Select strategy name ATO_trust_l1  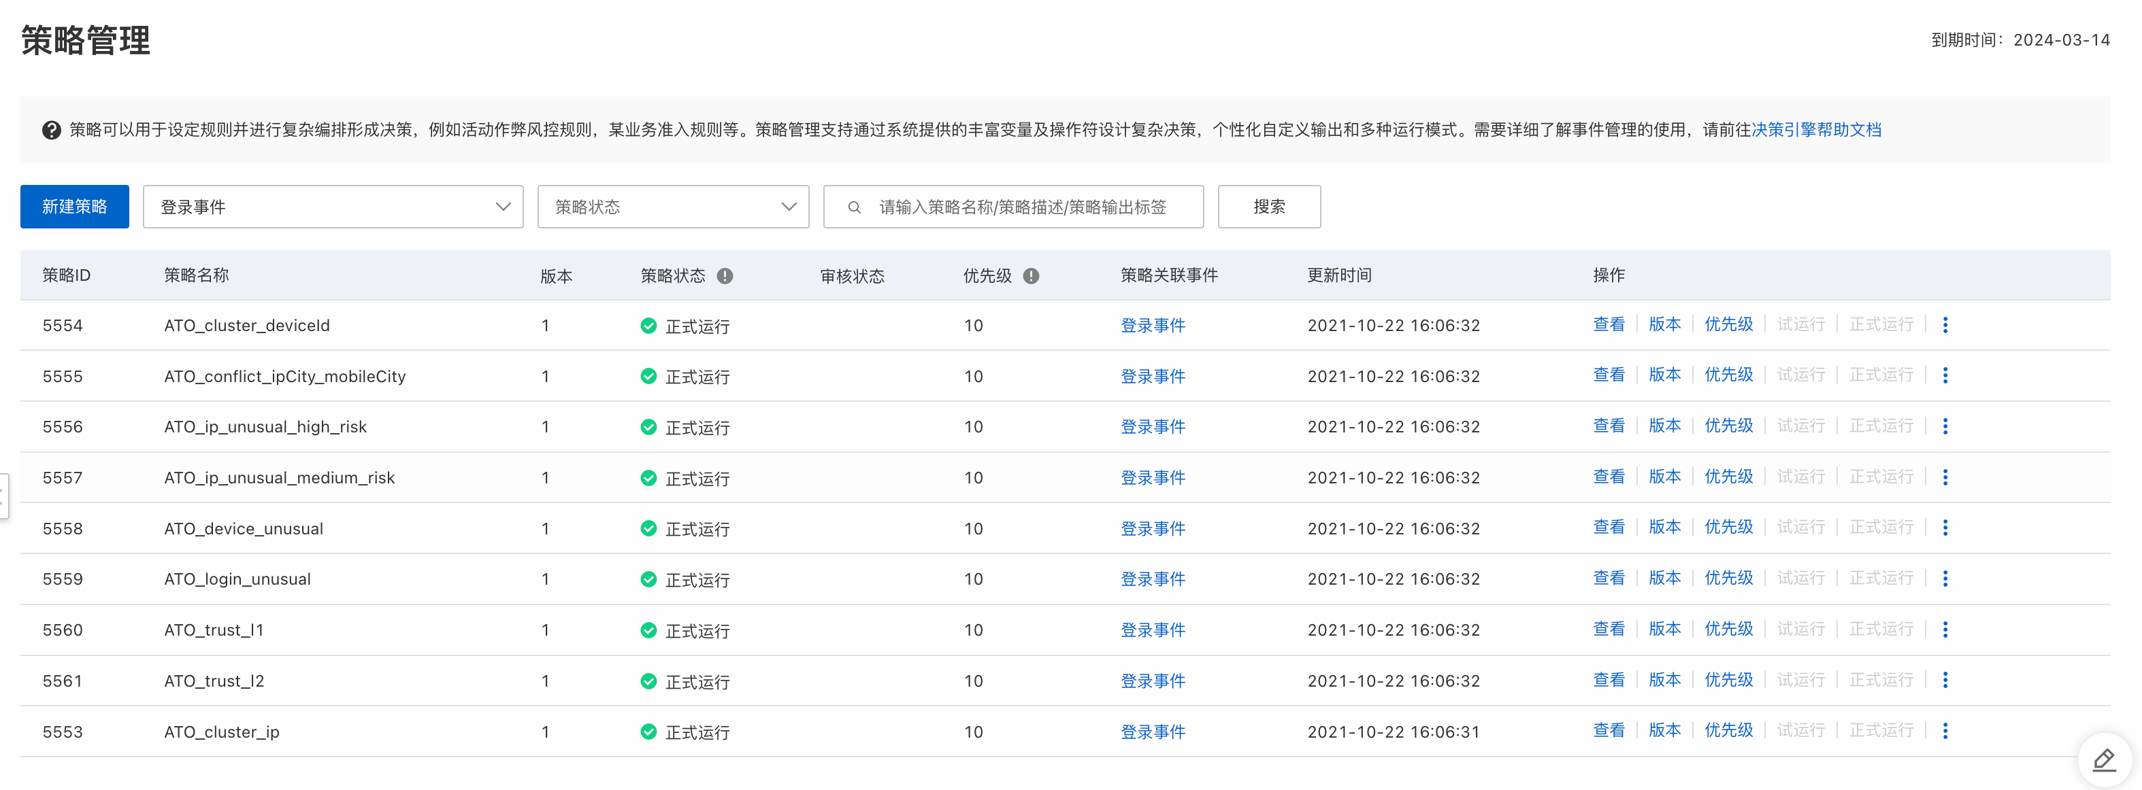pyautogui.click(x=214, y=630)
